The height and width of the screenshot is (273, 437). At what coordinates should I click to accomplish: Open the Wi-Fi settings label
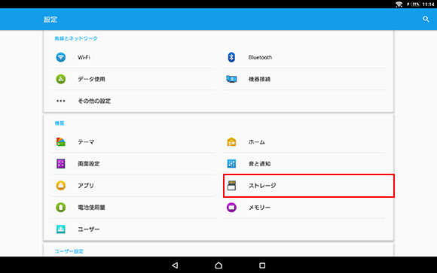[84, 57]
